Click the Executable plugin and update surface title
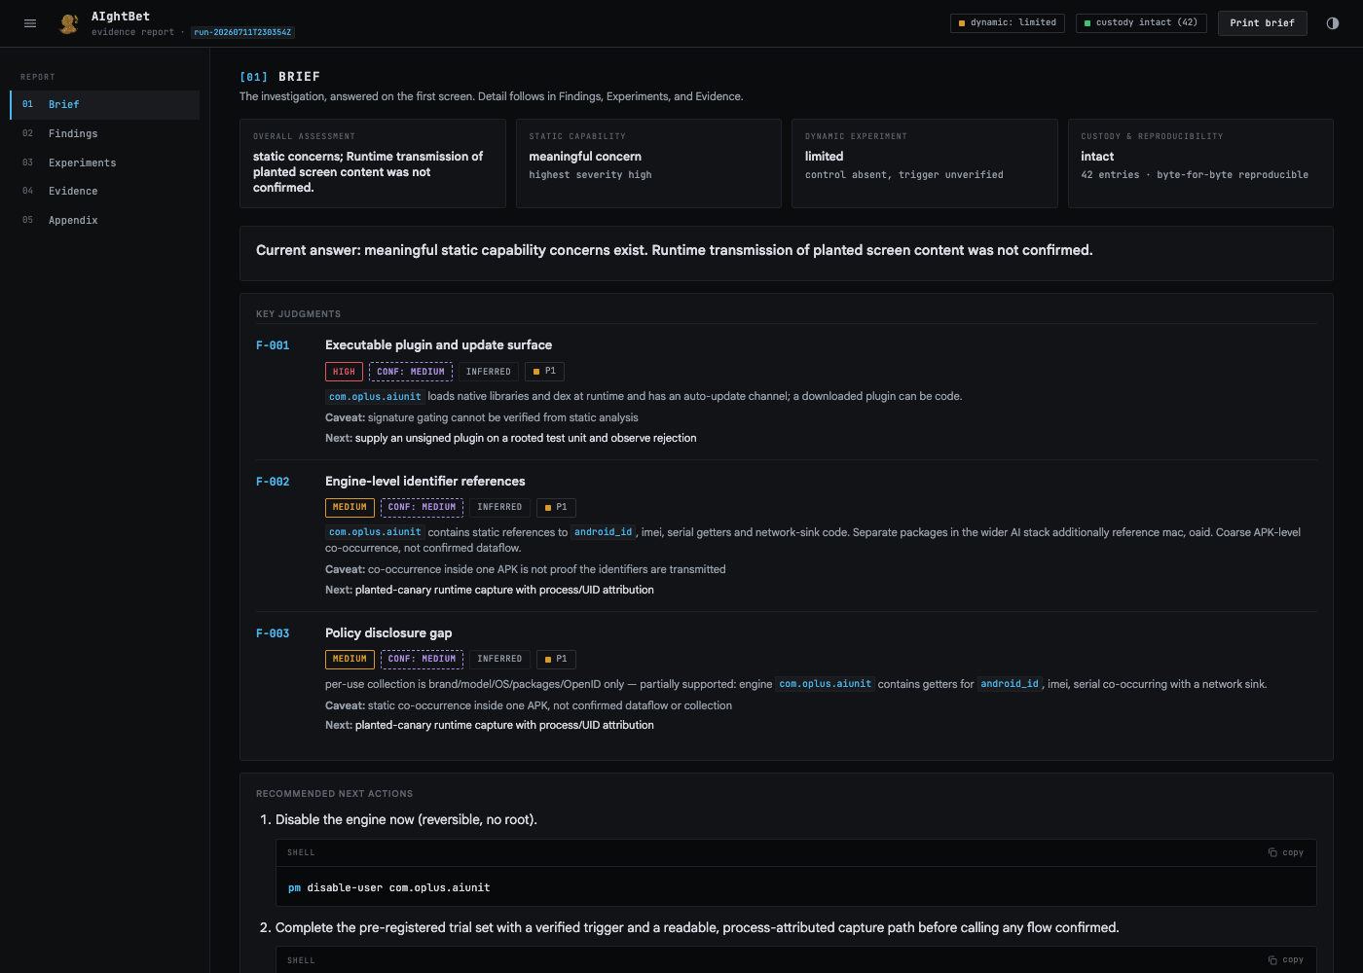Viewport: 1363px width, 973px height. pyautogui.click(x=438, y=345)
